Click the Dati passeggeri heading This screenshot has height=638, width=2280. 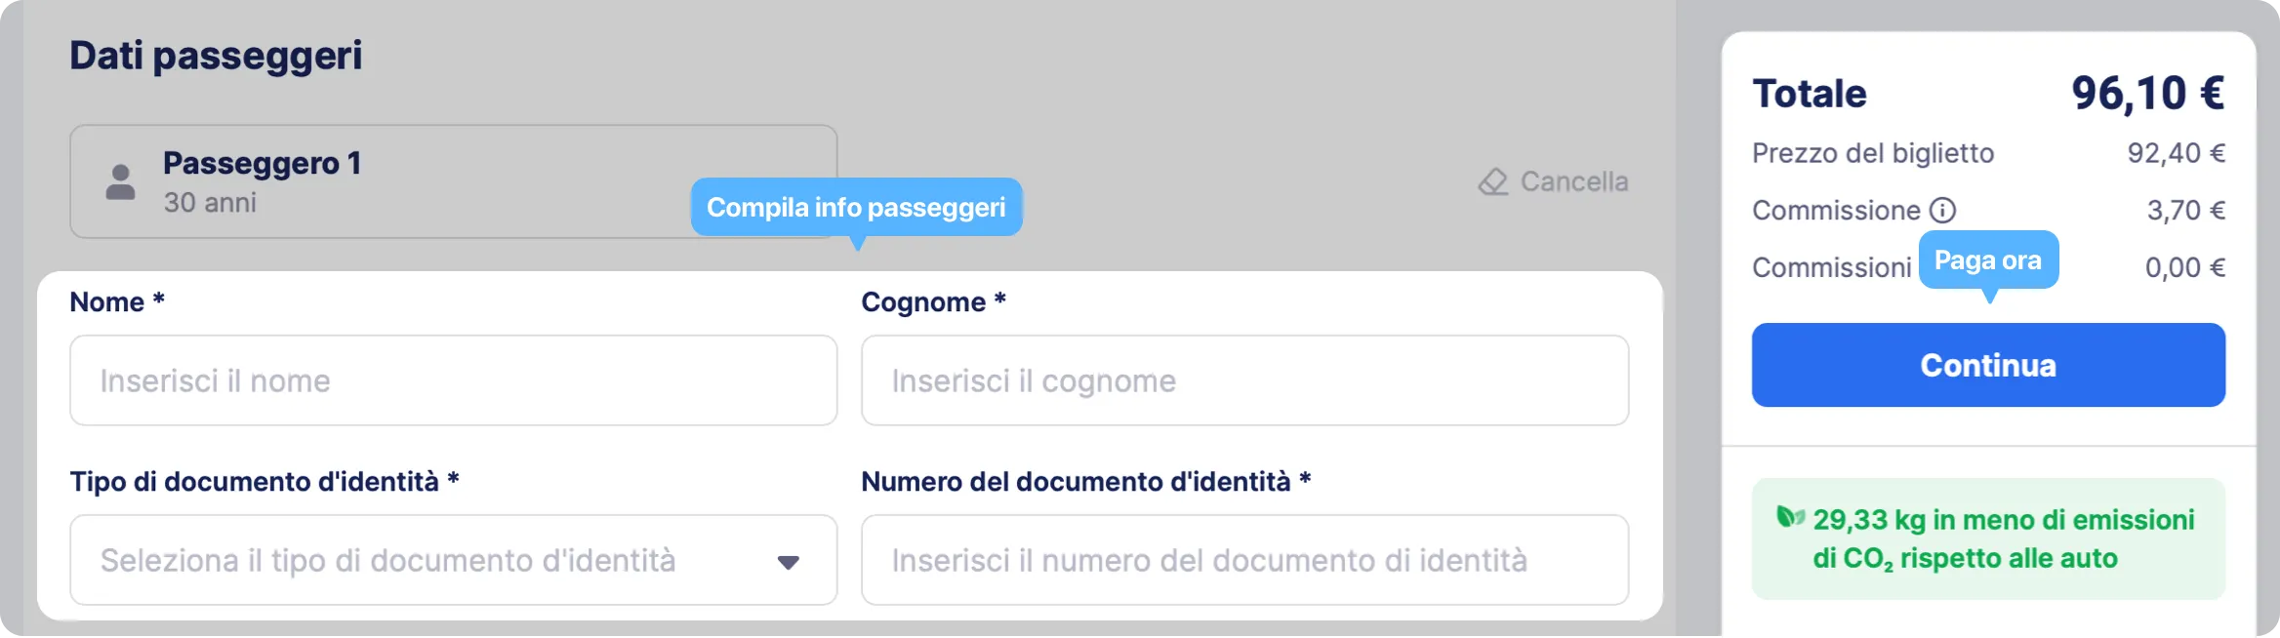click(216, 56)
